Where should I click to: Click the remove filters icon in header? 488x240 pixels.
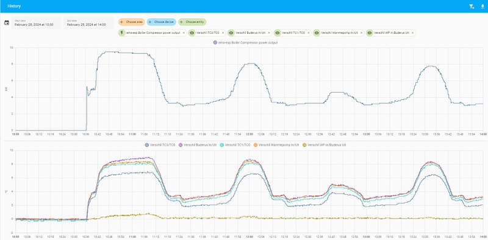(x=472, y=6)
